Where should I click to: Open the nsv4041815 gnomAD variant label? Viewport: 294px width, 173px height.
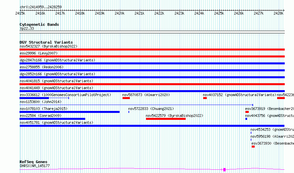pyautogui.click(x=56, y=81)
